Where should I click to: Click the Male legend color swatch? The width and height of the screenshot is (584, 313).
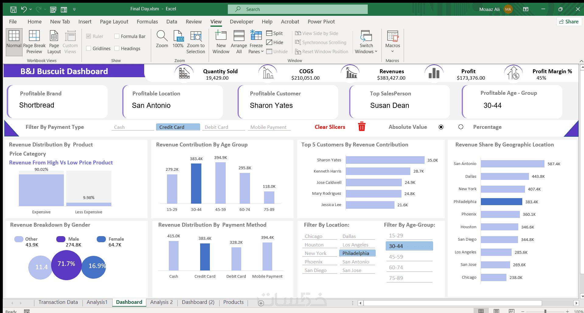tap(61, 239)
